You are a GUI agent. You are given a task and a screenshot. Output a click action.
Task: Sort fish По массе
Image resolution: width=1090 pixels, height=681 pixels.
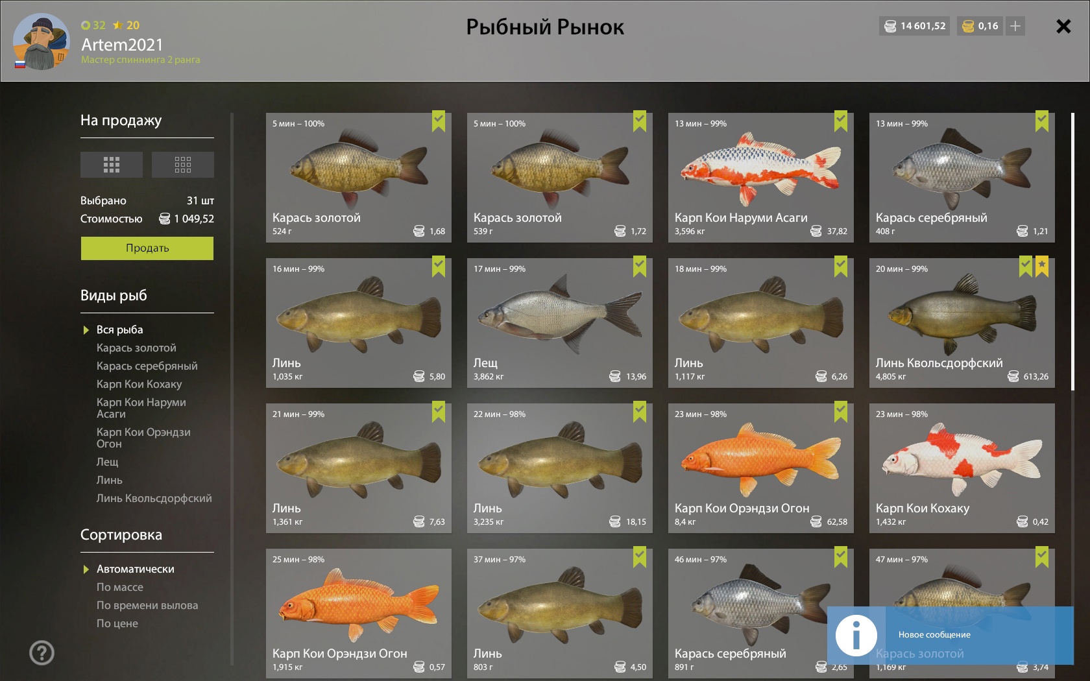pyautogui.click(x=120, y=587)
